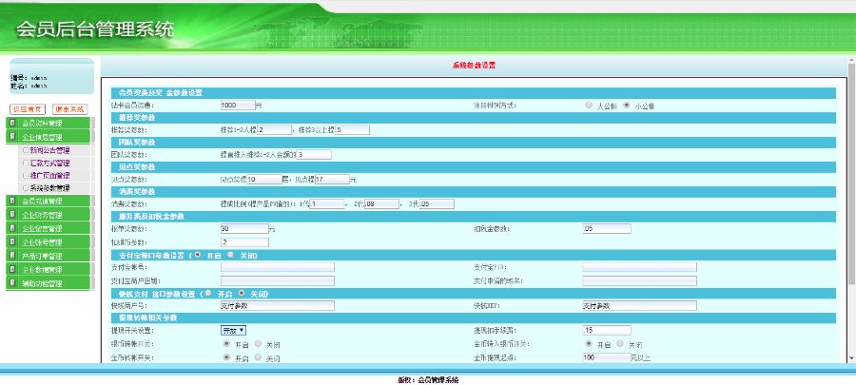This screenshot has width=856, height=385.
Task: Click the 见点奖 levels field showing 10
Action: pyautogui.click(x=264, y=179)
